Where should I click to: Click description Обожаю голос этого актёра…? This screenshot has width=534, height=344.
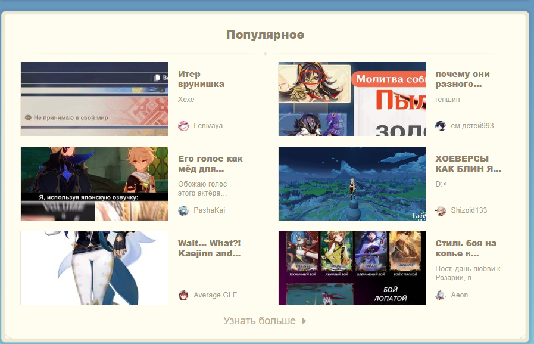(x=202, y=188)
